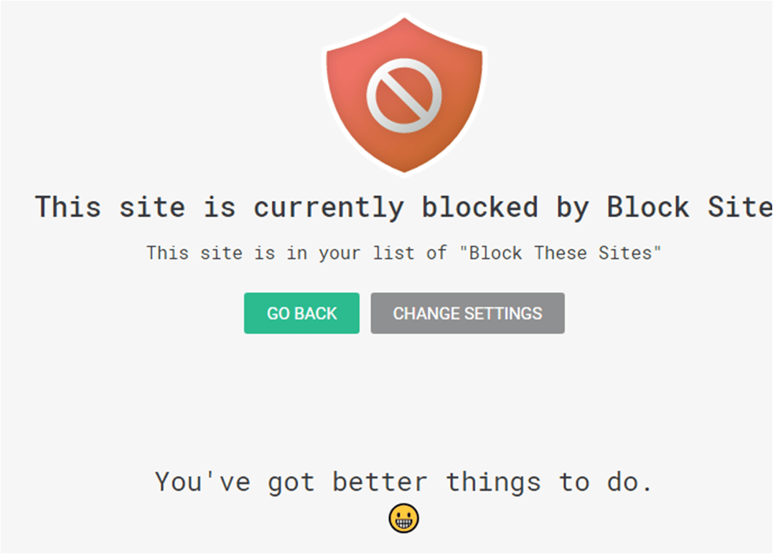This screenshot has height=554, width=773.
Task: Open Change Settings via the gray button
Action: (468, 313)
